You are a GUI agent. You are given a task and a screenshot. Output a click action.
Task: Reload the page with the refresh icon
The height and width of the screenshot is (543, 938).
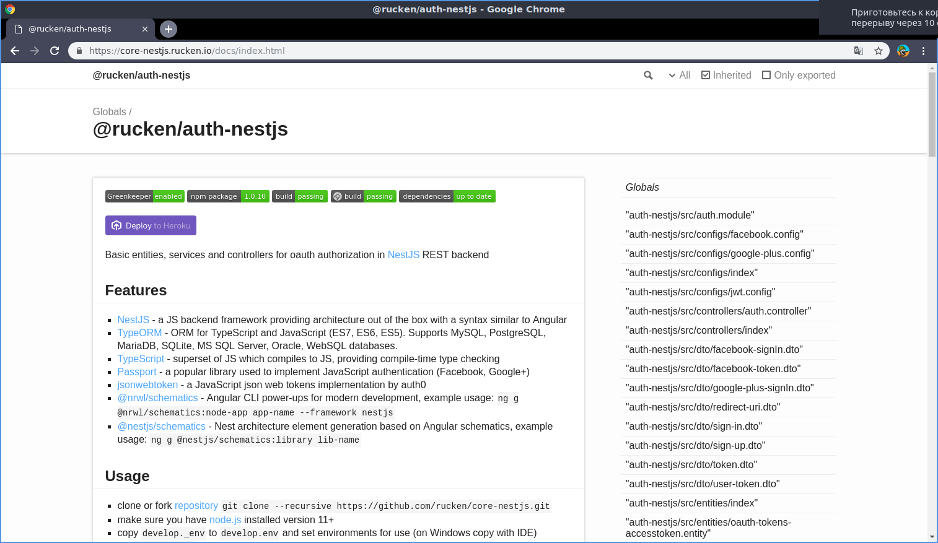(55, 51)
